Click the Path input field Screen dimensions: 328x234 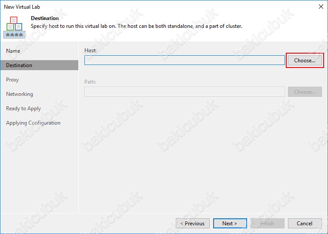pos(184,92)
